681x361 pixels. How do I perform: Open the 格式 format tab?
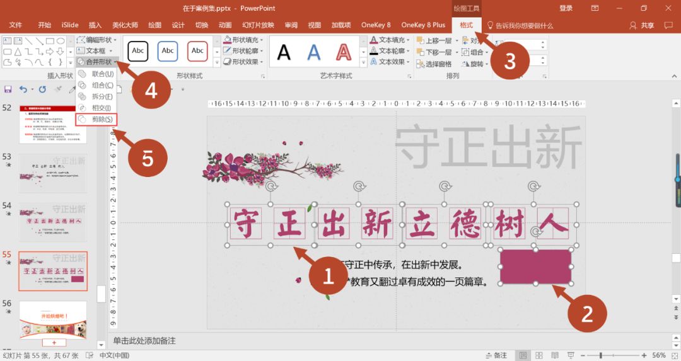coord(466,25)
